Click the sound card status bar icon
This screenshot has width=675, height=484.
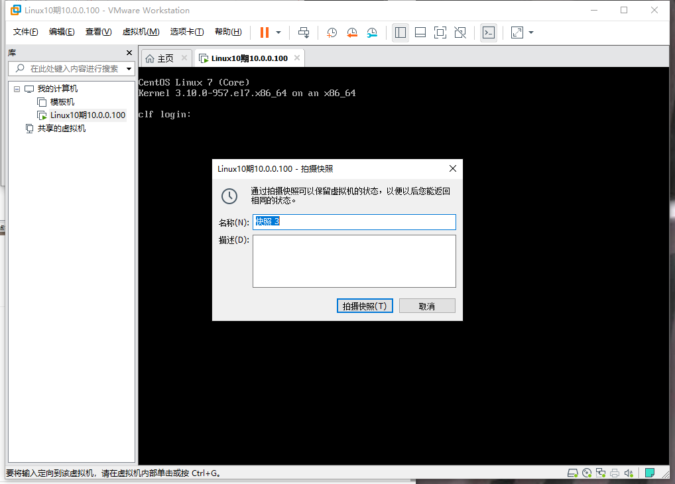click(x=629, y=473)
